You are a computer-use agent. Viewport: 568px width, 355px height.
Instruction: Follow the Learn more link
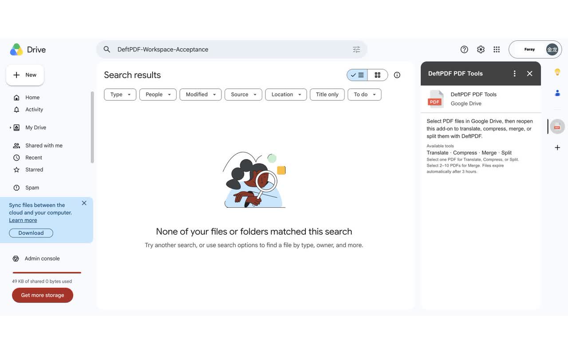tap(23, 220)
